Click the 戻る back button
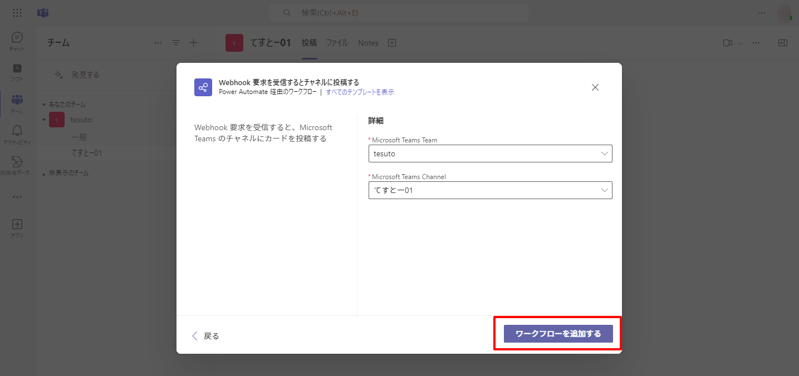Screen dimensions: 799x376 point(205,336)
